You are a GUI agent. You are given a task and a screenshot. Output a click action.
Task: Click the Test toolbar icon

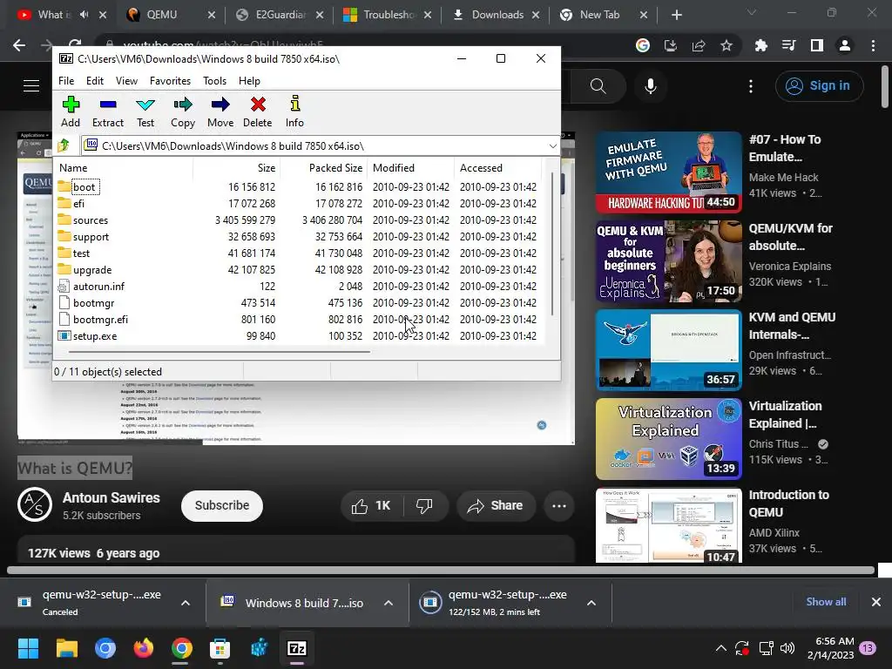145,111
